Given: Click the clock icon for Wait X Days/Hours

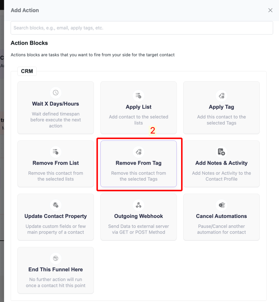Looking at the screenshot, I should tap(56, 93).
